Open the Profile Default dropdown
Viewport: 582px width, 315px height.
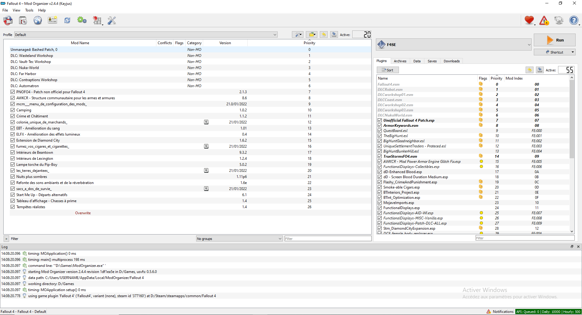(146, 34)
